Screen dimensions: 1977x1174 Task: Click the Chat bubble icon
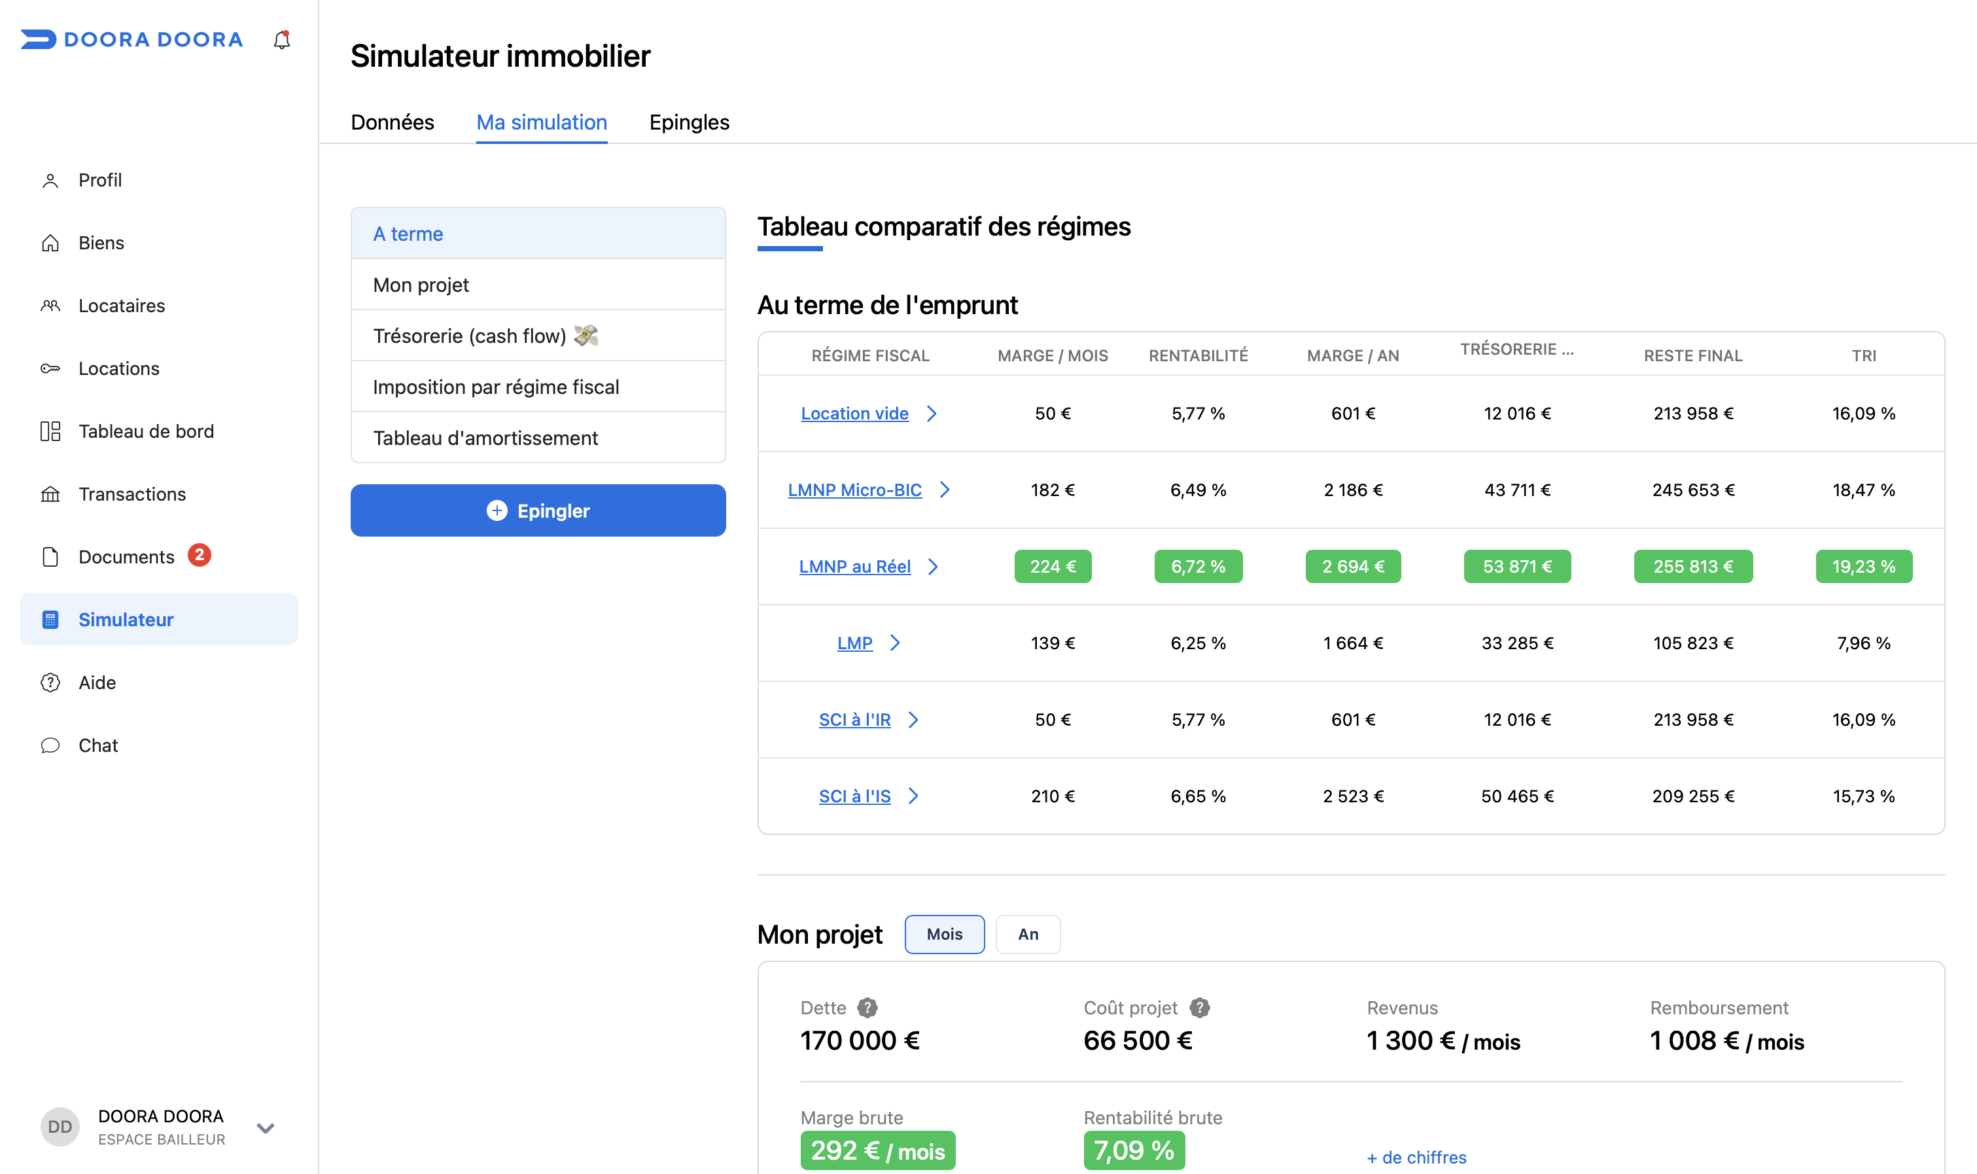[50, 745]
